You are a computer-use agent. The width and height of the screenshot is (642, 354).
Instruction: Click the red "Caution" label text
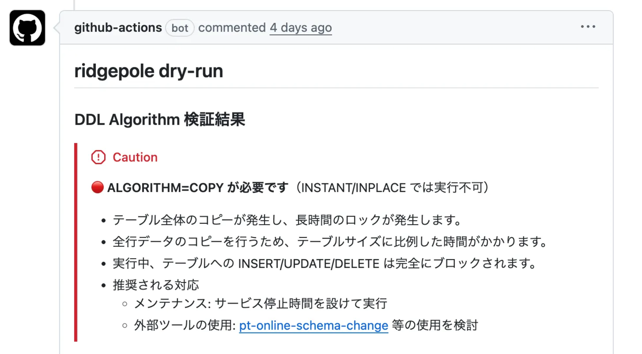(135, 157)
